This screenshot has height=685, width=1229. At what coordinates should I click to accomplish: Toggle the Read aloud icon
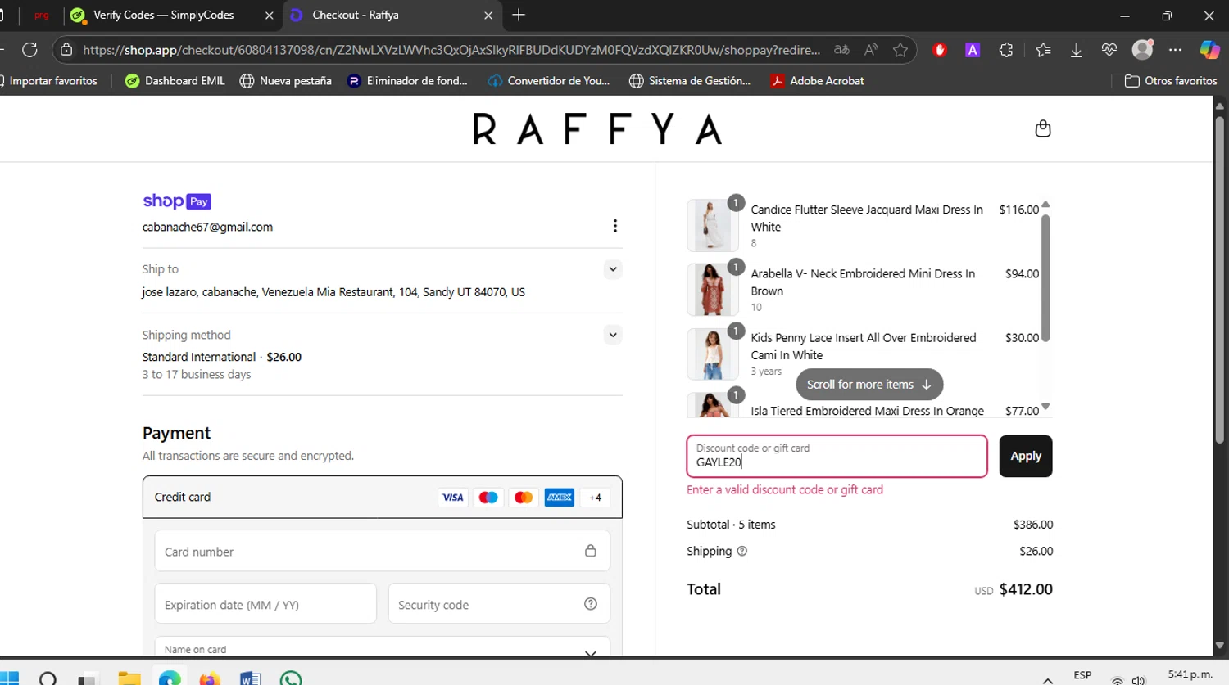tap(871, 50)
